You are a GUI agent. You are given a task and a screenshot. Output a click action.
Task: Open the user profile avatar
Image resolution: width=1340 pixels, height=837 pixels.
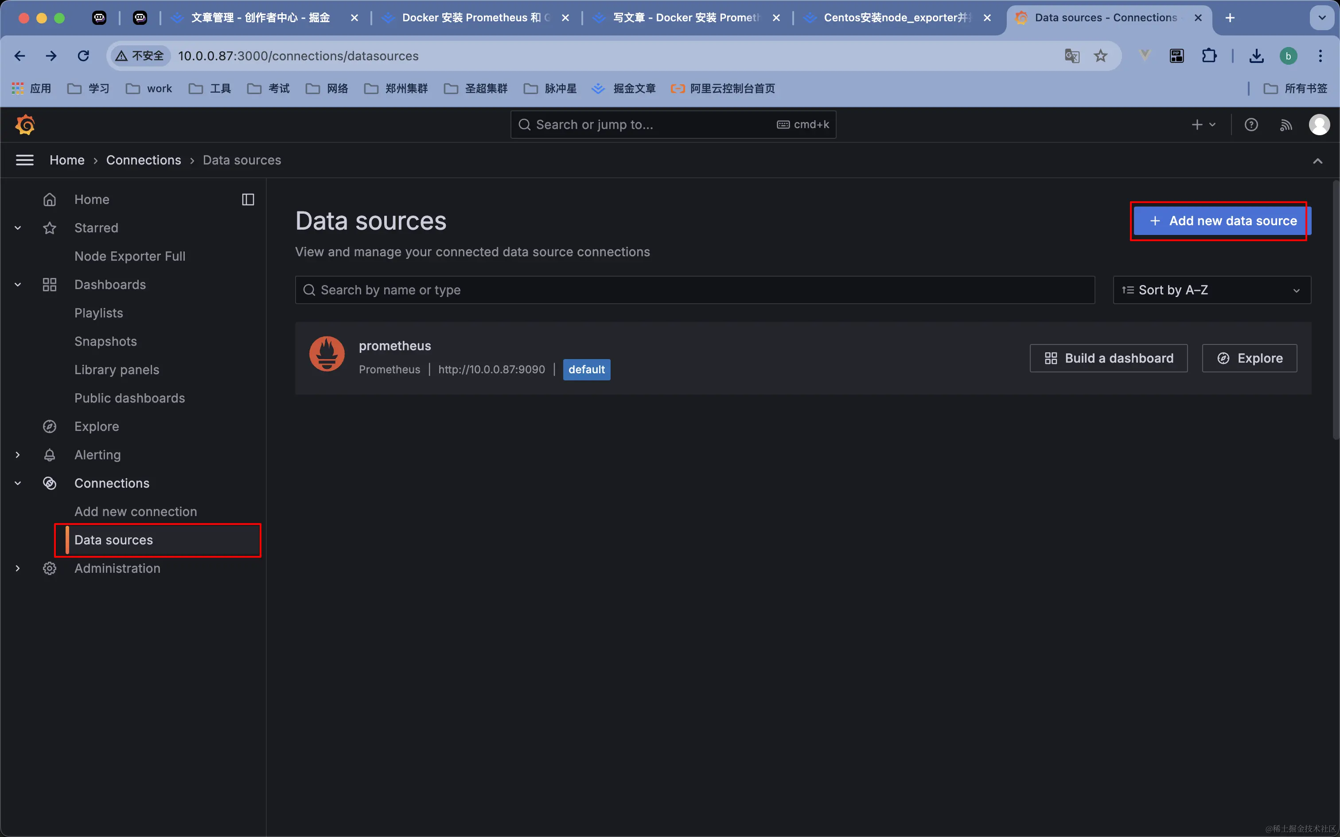point(1319,125)
